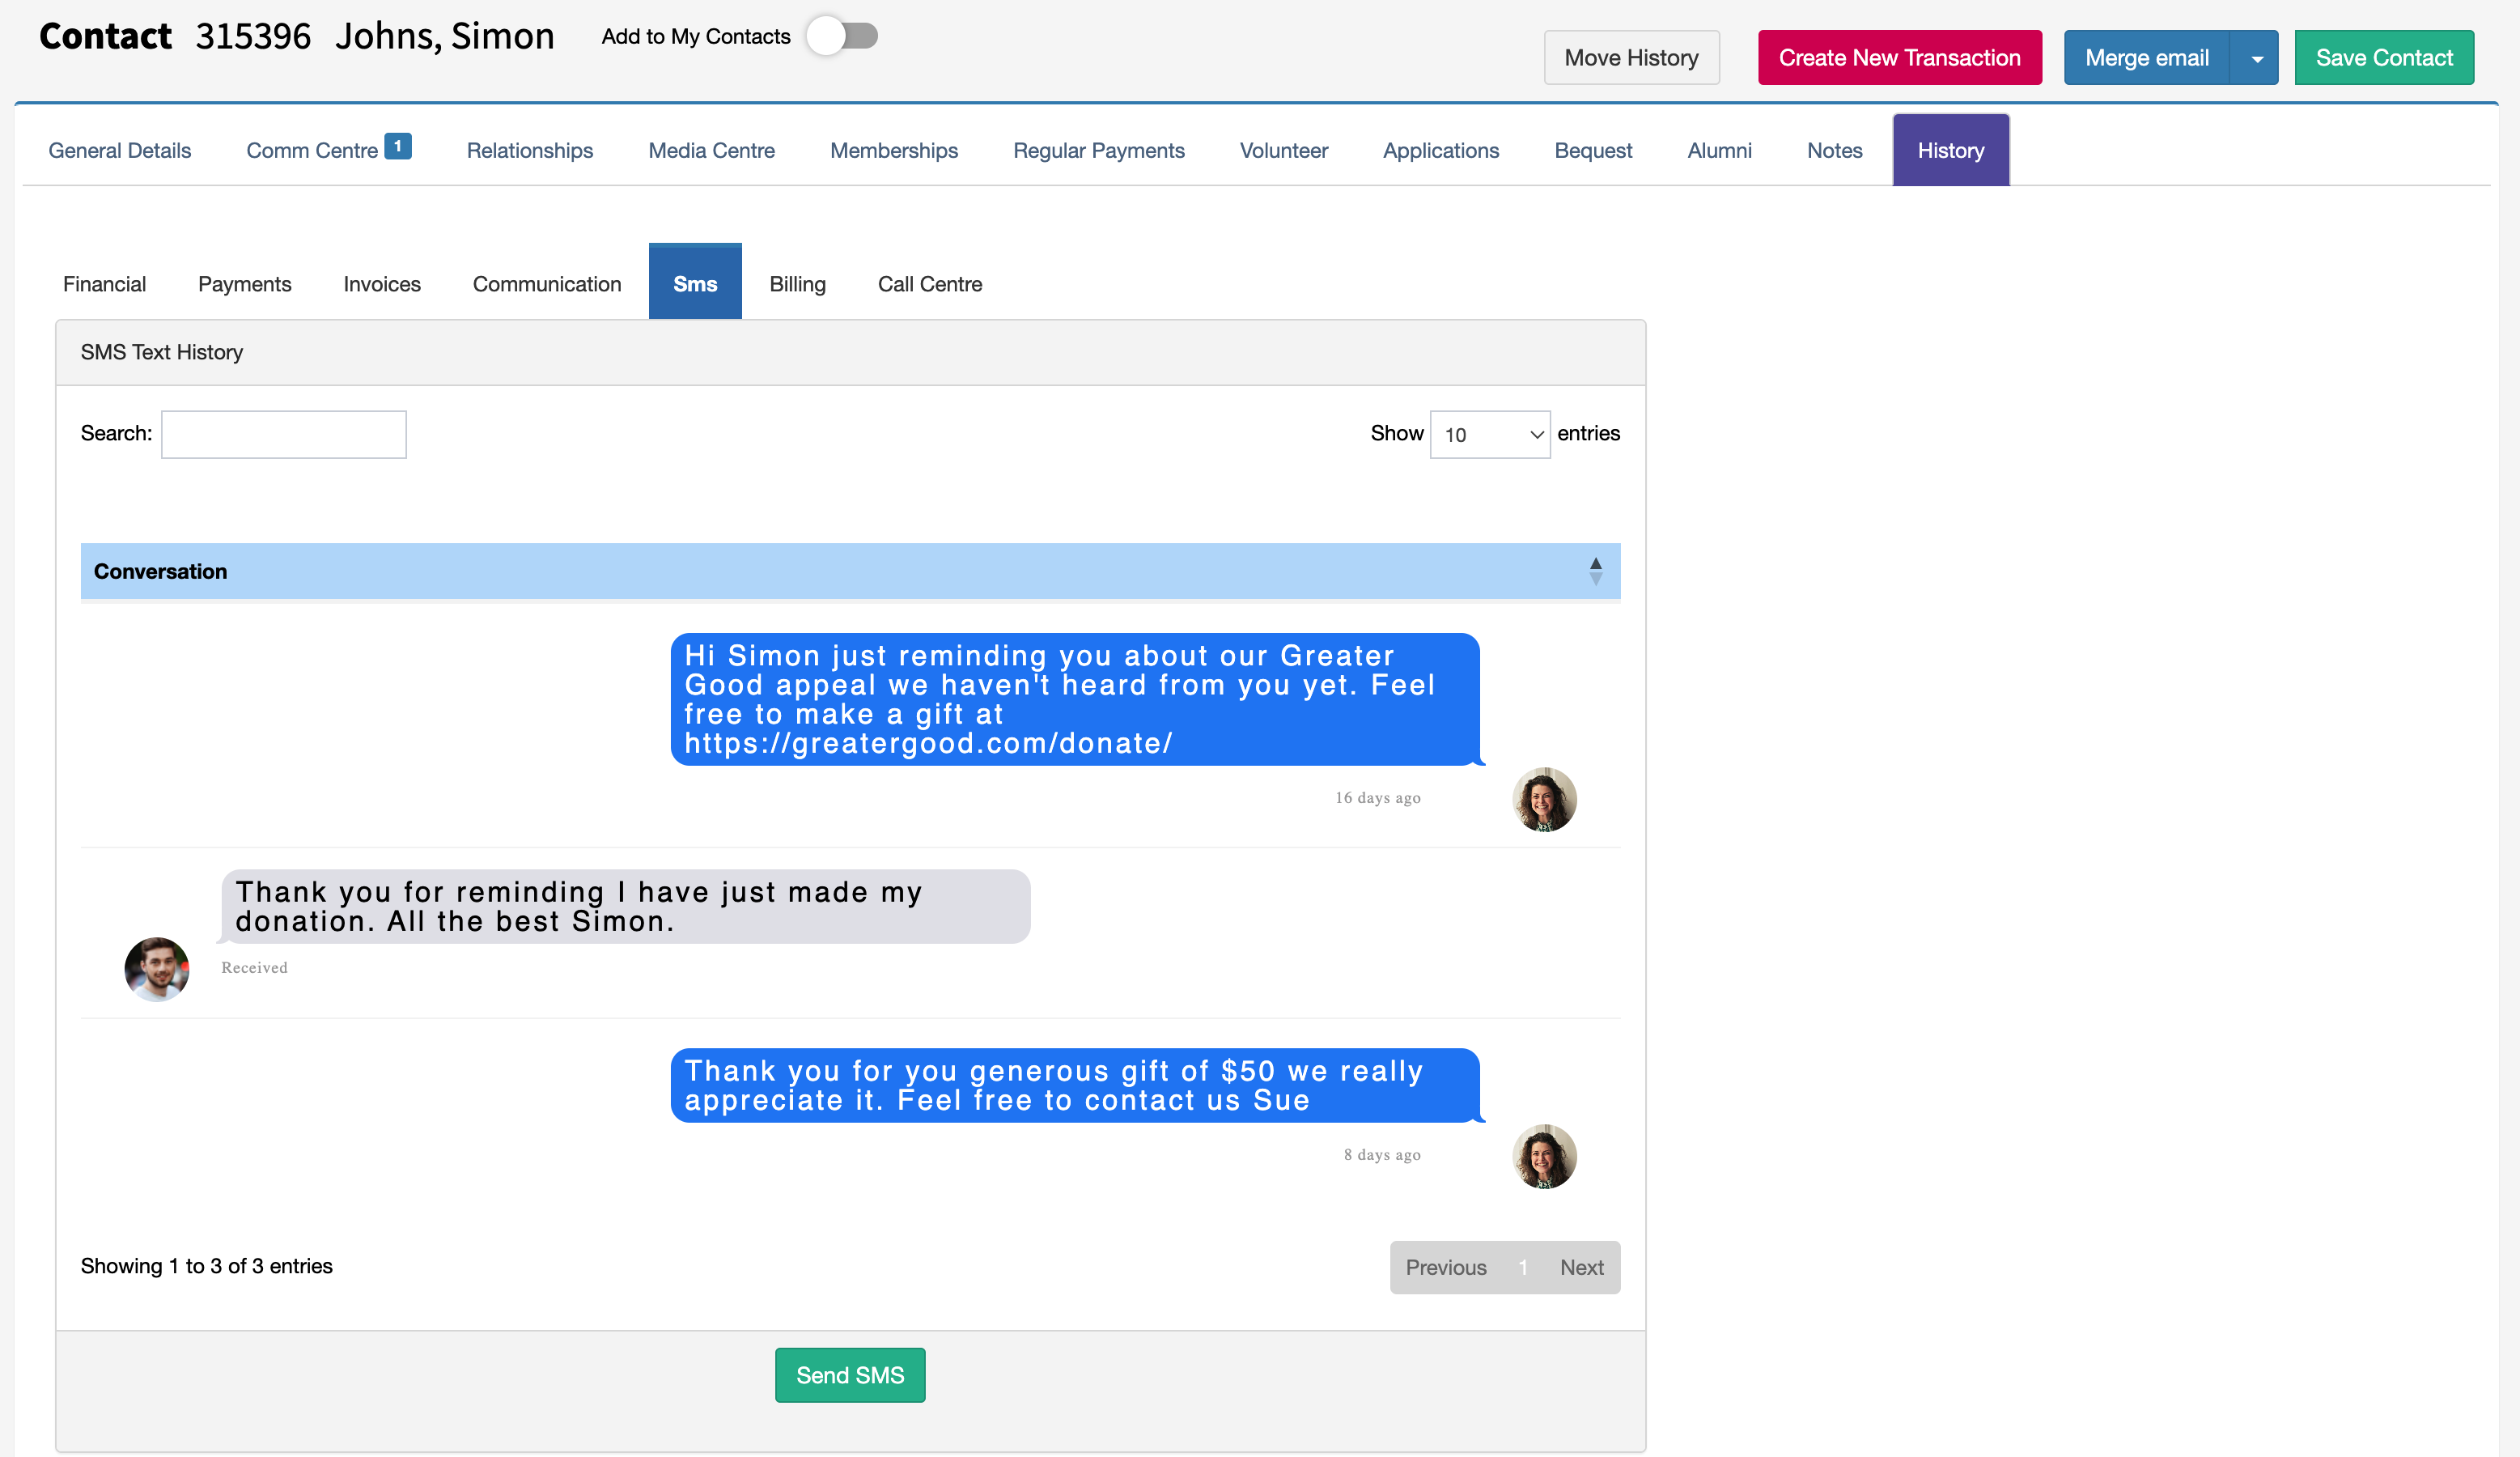Open the Call Centre sub-tab
Viewport: 2520px width, 1457px height.
coord(930,284)
